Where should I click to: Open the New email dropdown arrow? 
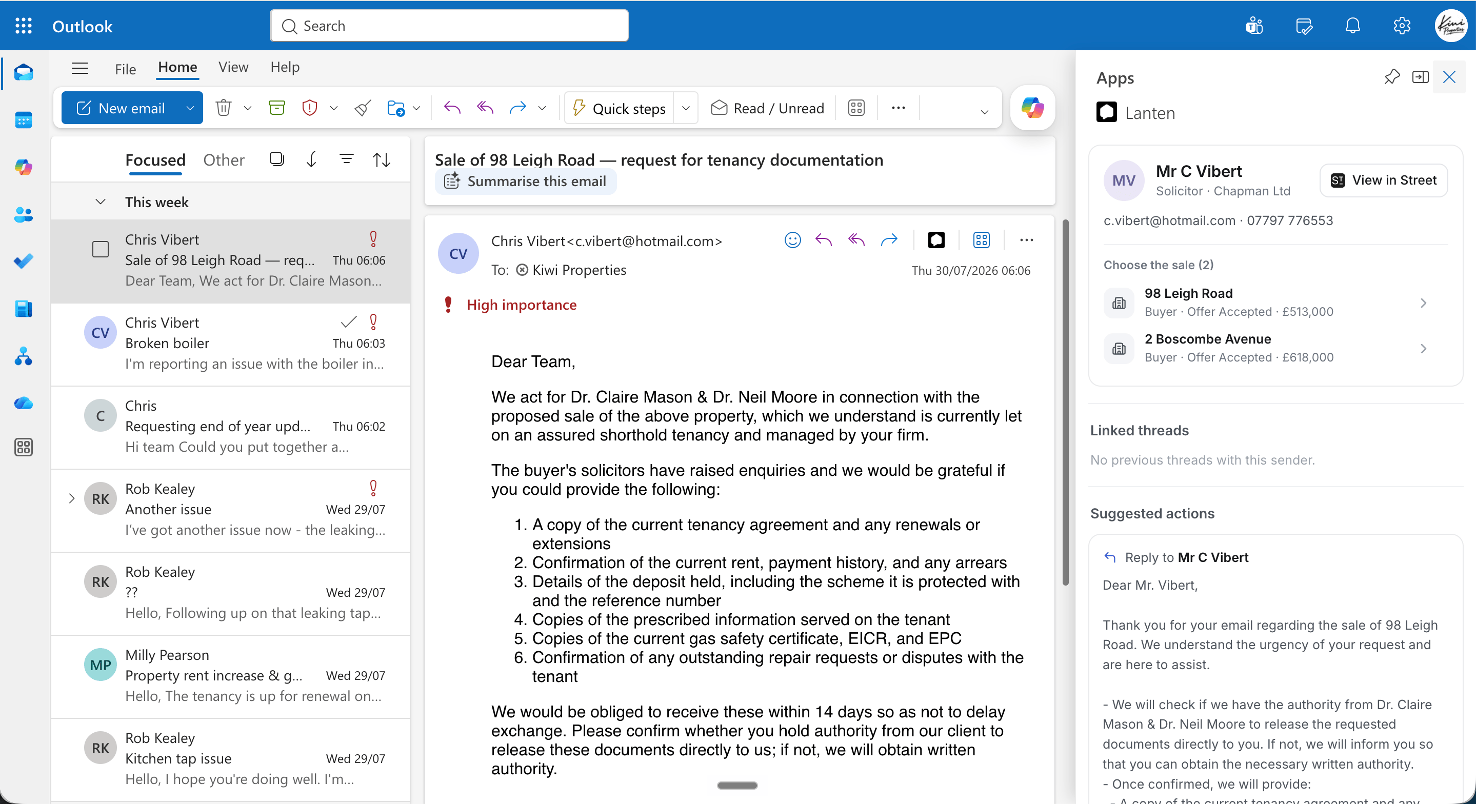tap(190, 108)
